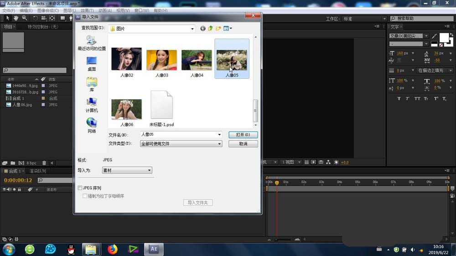Toggle Superscript button in Character panel
Image resolution: width=456 pixels, height=256 pixels.
click(436, 99)
